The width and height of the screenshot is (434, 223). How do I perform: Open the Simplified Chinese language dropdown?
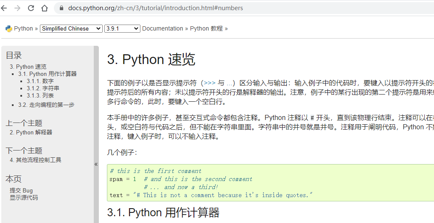tap(71, 28)
